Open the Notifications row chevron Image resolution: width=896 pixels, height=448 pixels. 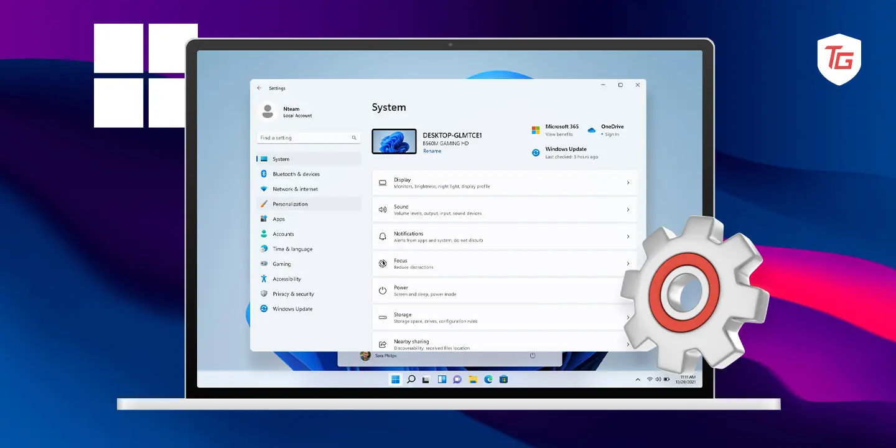pyautogui.click(x=628, y=236)
